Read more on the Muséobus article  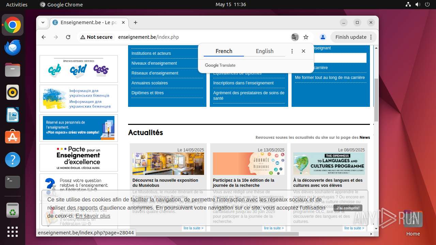pyautogui.click(x=193, y=228)
